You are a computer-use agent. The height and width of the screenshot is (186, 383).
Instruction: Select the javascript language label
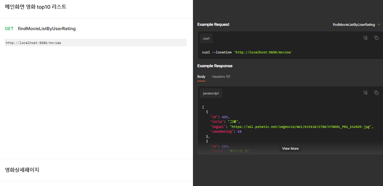point(211,93)
